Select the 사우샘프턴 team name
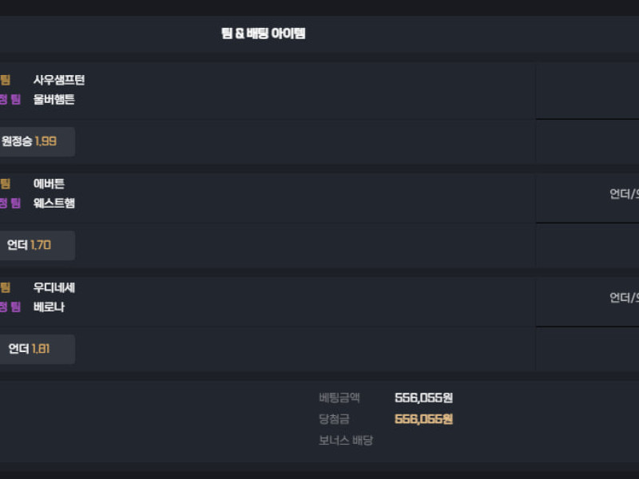This screenshot has width=639, height=479. pyautogui.click(x=59, y=80)
